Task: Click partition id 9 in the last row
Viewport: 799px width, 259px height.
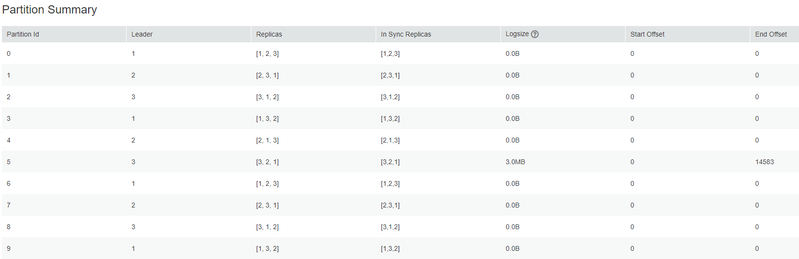Action: 9,248
